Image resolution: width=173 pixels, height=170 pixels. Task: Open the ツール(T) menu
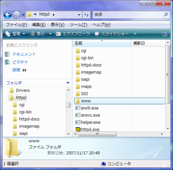click(78, 25)
